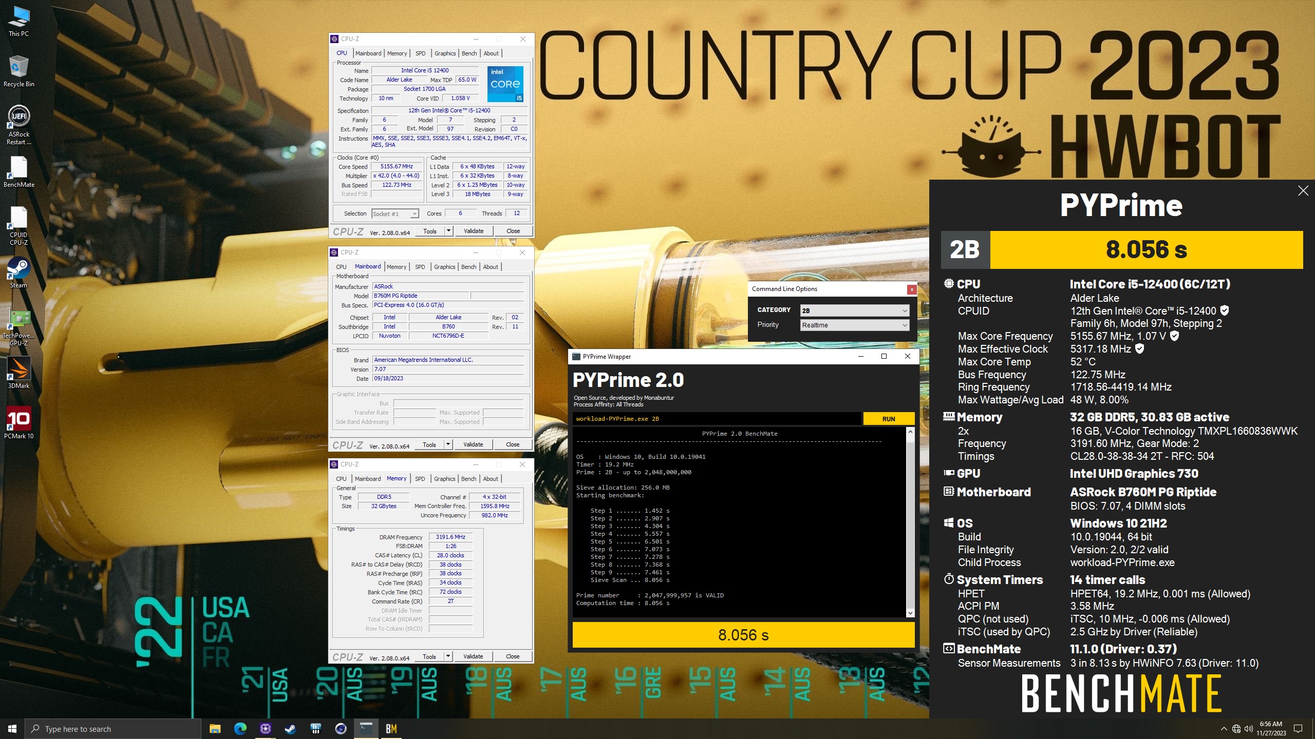Click Close button in the top CPU-Z window
Viewport: 1315px width, 739px height.
(513, 231)
